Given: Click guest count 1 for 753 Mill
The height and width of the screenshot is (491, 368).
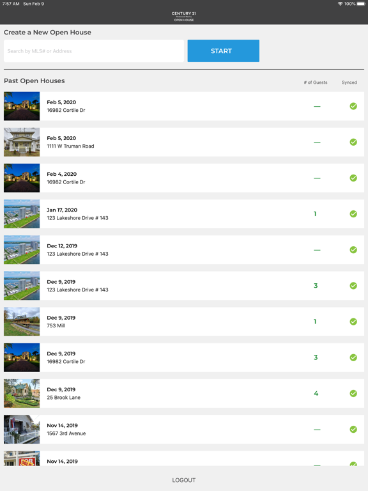Looking at the screenshot, I should (315, 322).
